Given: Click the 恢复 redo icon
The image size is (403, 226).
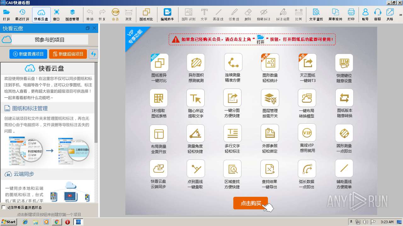Looking at the screenshot, I should click(102, 15).
